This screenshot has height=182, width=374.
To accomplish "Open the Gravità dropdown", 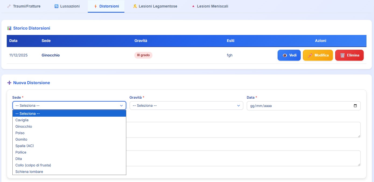I will (x=186, y=106).
